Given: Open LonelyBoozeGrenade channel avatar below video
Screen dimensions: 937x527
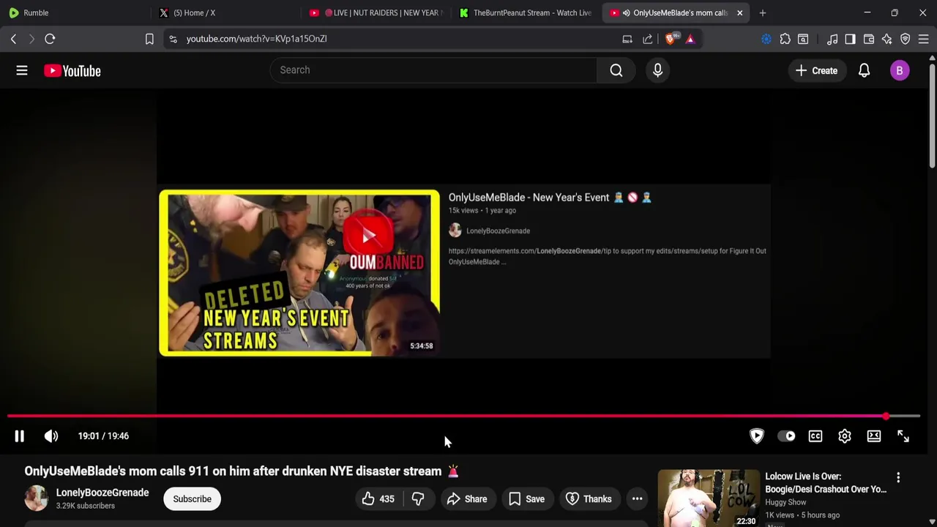Looking at the screenshot, I should 37,498.
